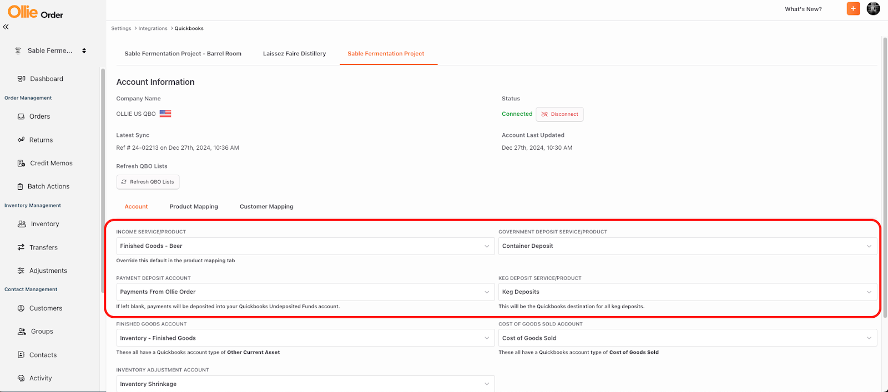Viewport: 888px width, 392px height.
Task: Click the Orders inbox icon
Action: click(21, 116)
